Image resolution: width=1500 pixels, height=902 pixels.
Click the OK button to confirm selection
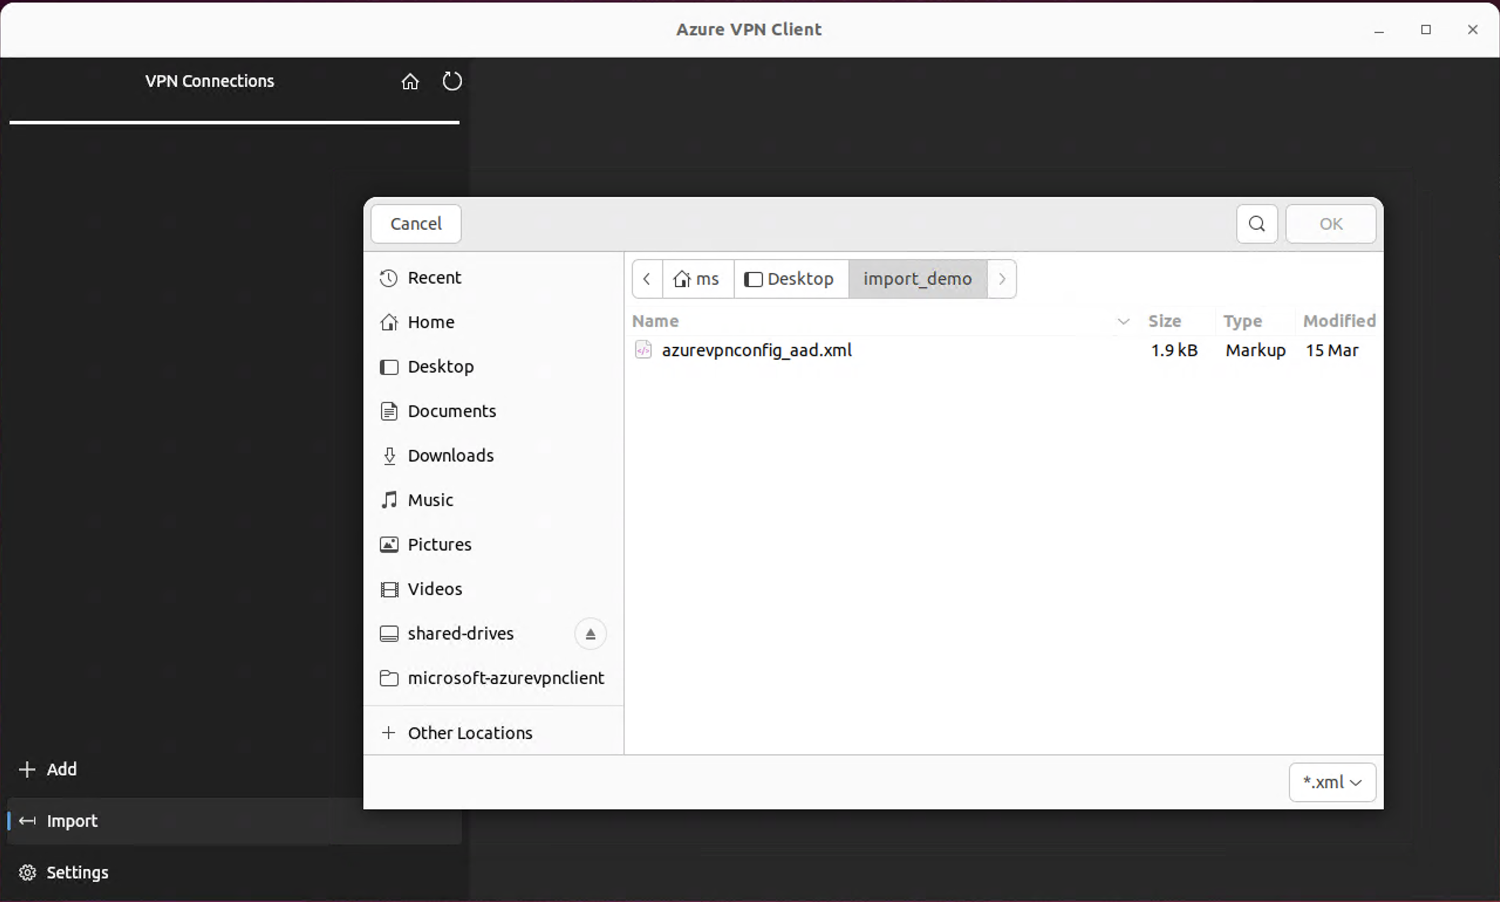tap(1331, 223)
